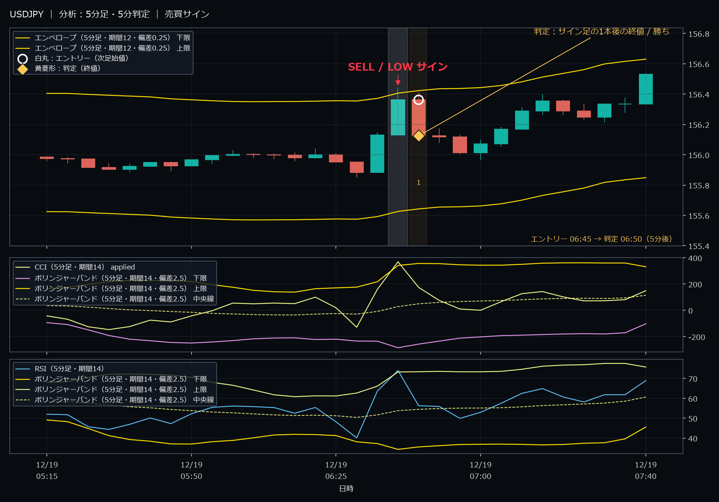The height and width of the screenshot is (502, 719).
Task: Click the '白丸：エントリー（次足始値）' legend entry
Action: click(x=74, y=58)
